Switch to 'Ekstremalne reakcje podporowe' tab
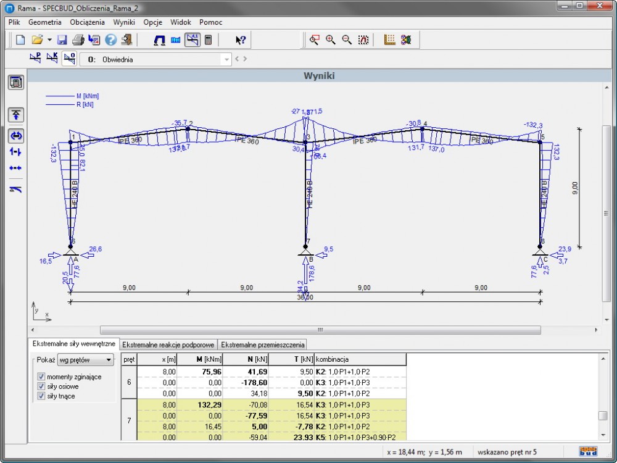The width and height of the screenshot is (617, 463). (168, 344)
